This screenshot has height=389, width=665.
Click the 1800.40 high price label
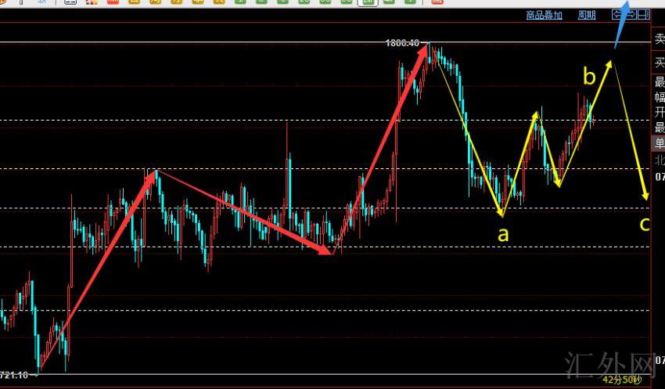[x=402, y=43]
